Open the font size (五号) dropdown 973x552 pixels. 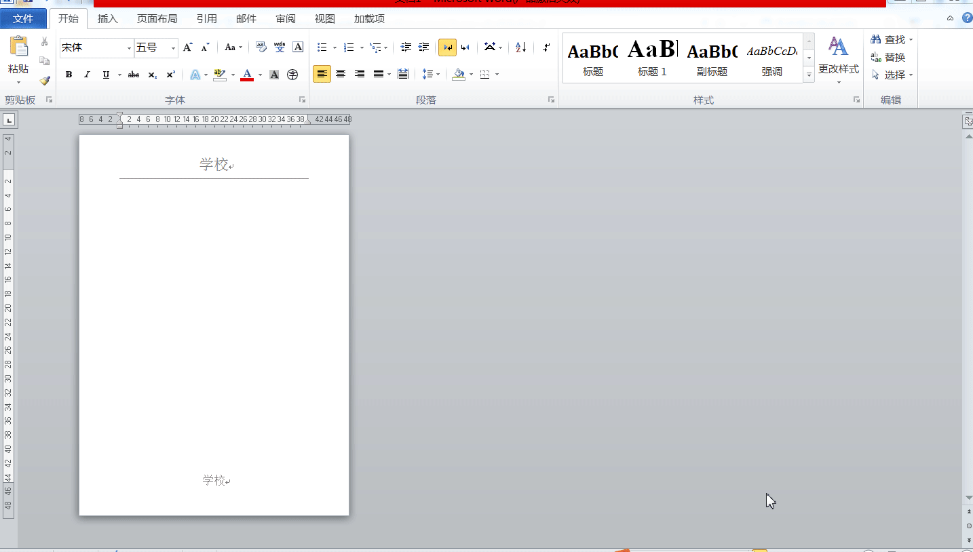174,48
